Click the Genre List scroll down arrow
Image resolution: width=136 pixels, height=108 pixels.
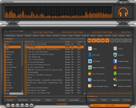tap(22, 91)
